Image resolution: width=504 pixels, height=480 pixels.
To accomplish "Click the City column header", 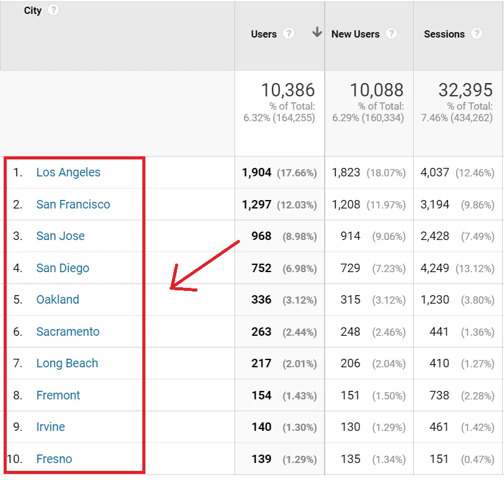I will (x=33, y=10).
